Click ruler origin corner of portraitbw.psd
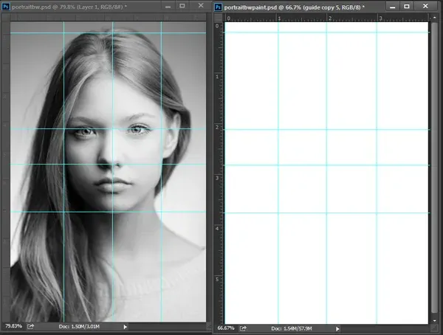443x335 pixels. point(6,18)
